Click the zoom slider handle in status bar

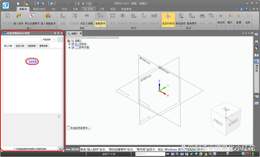(228, 154)
